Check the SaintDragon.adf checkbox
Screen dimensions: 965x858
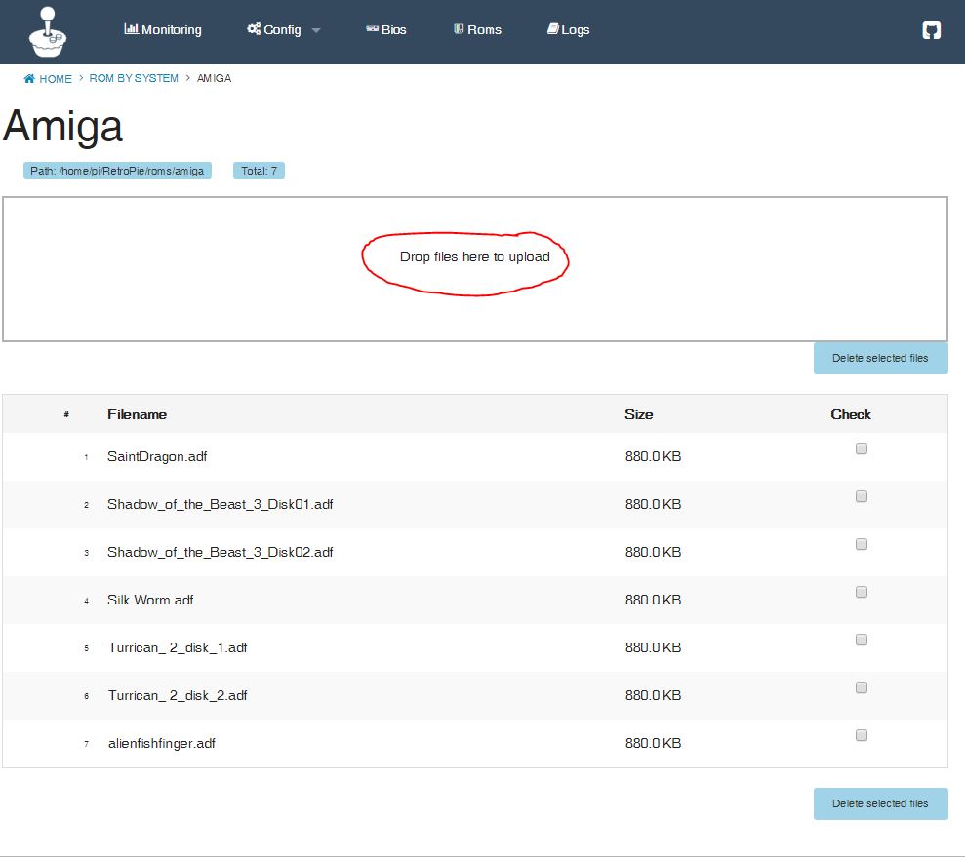pyautogui.click(x=861, y=448)
